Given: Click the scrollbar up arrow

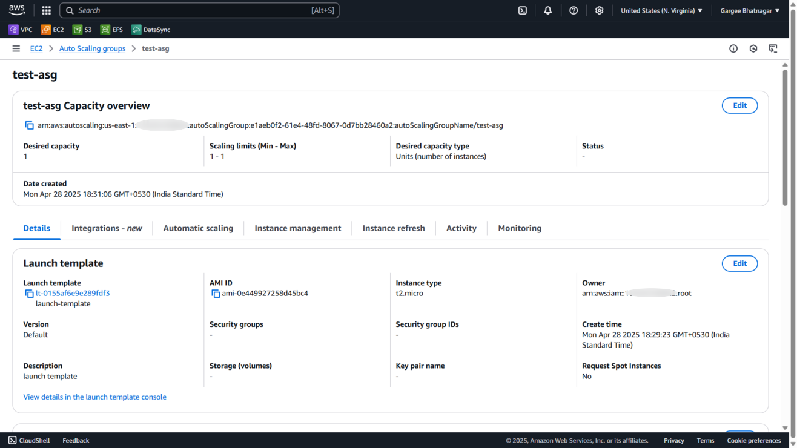Looking at the screenshot, I should [x=785, y=64].
